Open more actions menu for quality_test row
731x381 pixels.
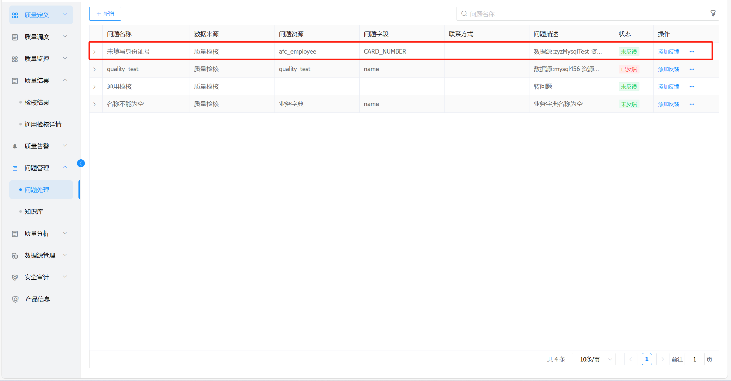pyautogui.click(x=692, y=69)
